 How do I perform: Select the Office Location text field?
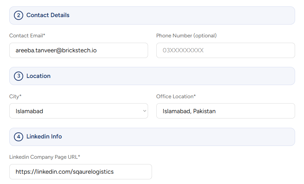click(226, 111)
